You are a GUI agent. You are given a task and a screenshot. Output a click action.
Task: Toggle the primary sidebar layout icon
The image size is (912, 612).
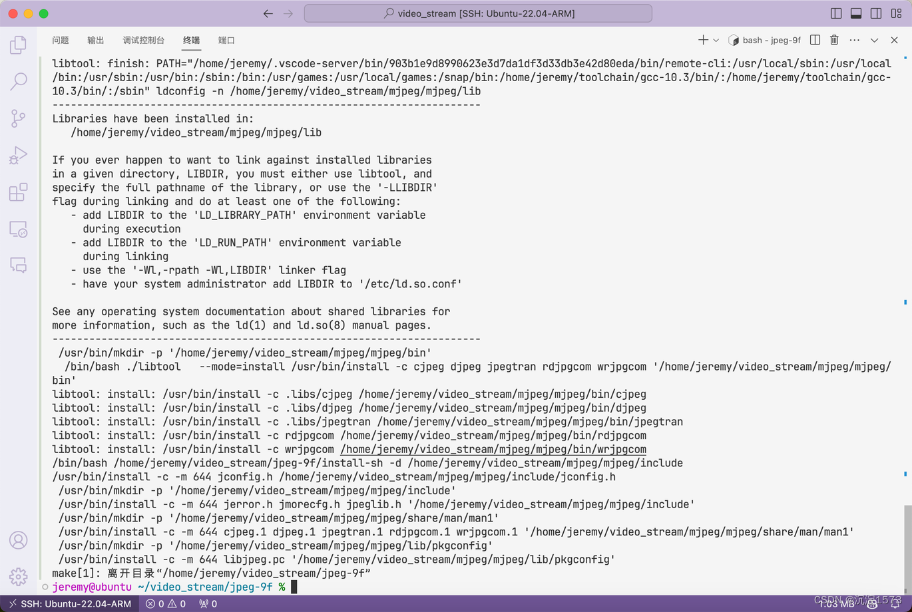pyautogui.click(x=837, y=13)
